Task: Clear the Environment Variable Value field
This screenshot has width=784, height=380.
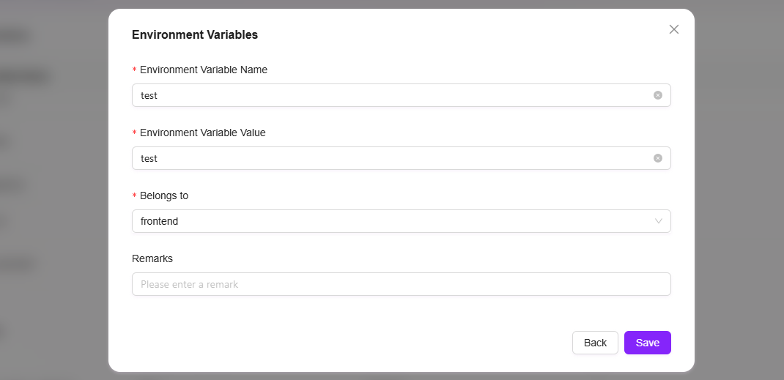Action: [657, 158]
